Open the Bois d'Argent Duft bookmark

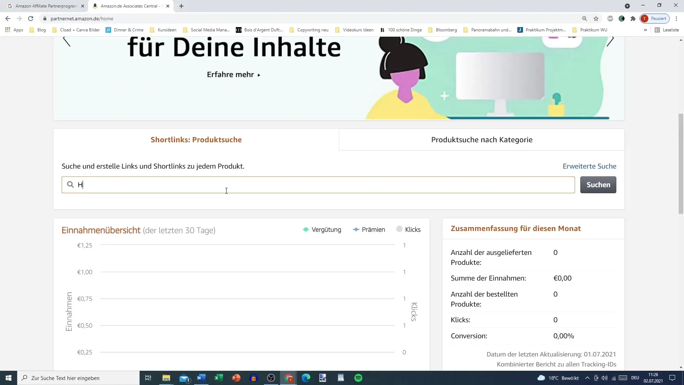click(260, 30)
